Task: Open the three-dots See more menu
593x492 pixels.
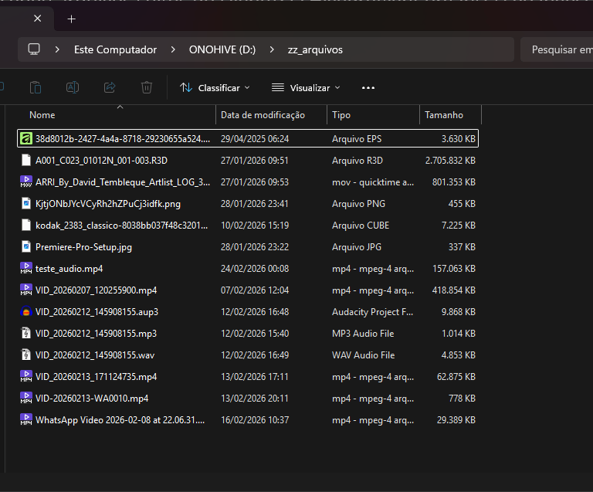Action: (x=368, y=88)
